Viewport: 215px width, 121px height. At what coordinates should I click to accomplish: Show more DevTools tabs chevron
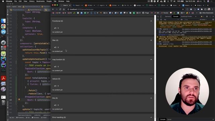coord(196,16)
